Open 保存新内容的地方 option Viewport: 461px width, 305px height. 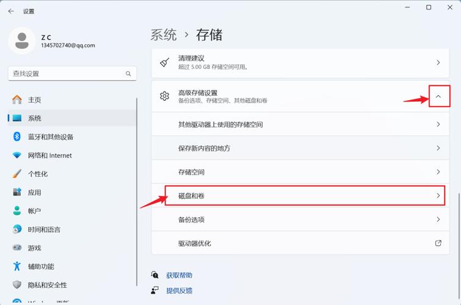click(300, 148)
